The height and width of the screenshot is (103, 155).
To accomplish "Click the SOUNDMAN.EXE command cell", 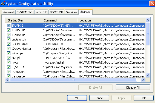I will pos(54,44).
